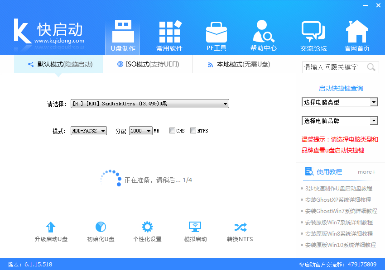Open 安装原版Win10系统详细教程 link
Image resolution: width=385 pixels, height=270 pixels.
[340, 245]
